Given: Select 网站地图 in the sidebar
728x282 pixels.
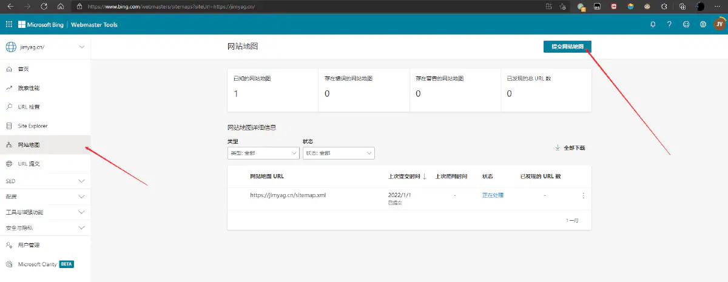Looking at the screenshot, I should pos(29,145).
